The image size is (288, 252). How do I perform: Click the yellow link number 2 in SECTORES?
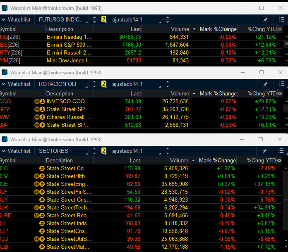point(104,151)
